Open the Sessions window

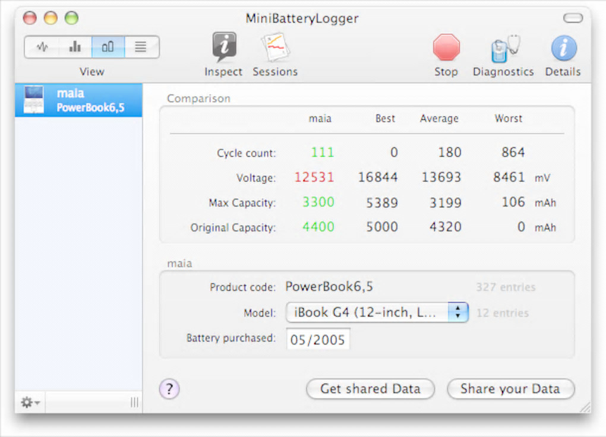(x=275, y=55)
